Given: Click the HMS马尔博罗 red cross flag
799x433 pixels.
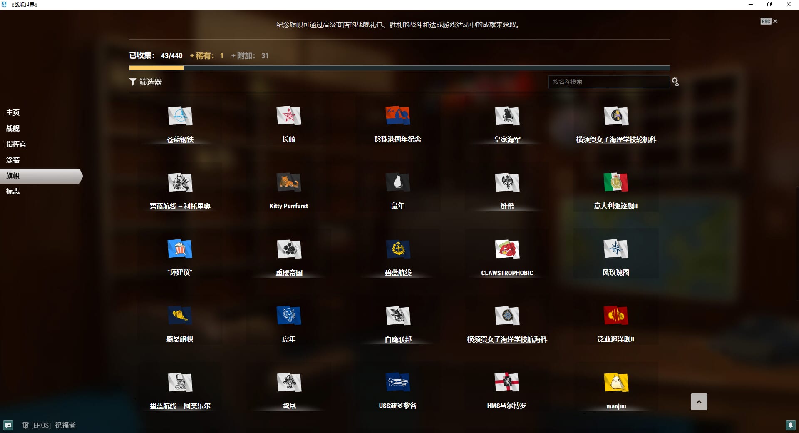Looking at the screenshot, I should tap(506, 383).
